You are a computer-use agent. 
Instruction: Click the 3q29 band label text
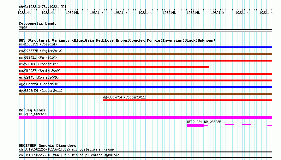pyautogui.click(x=23, y=27)
